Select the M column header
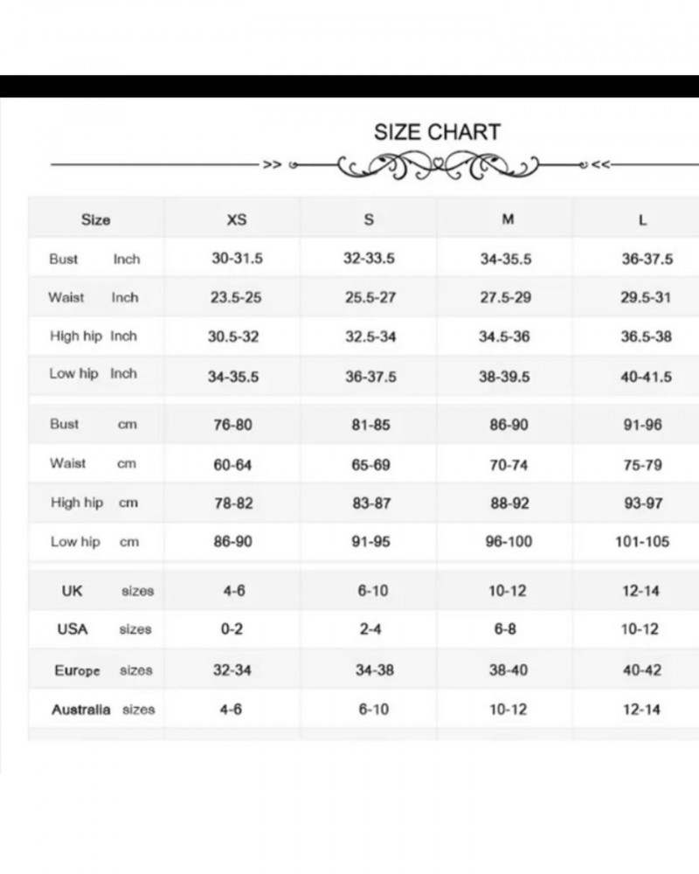 pyautogui.click(x=508, y=220)
